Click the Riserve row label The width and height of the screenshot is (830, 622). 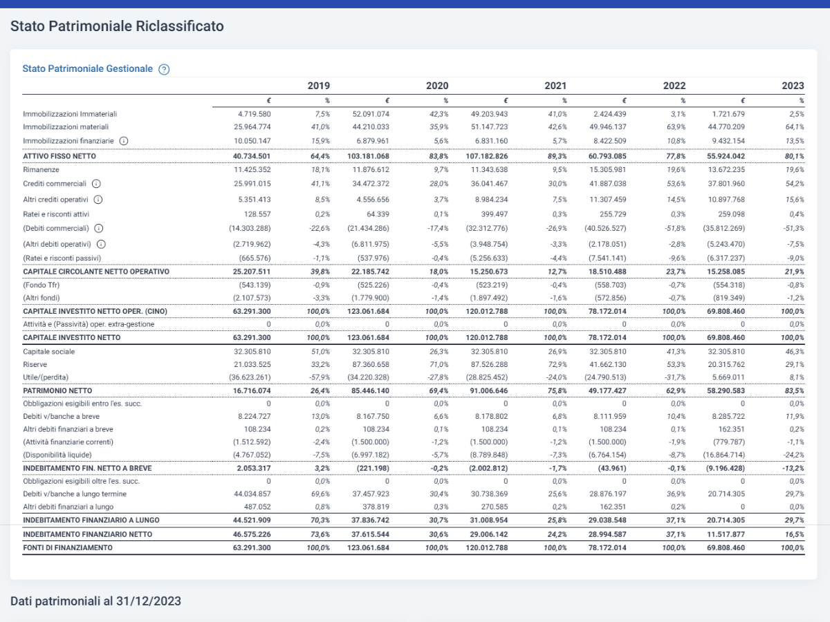click(35, 364)
